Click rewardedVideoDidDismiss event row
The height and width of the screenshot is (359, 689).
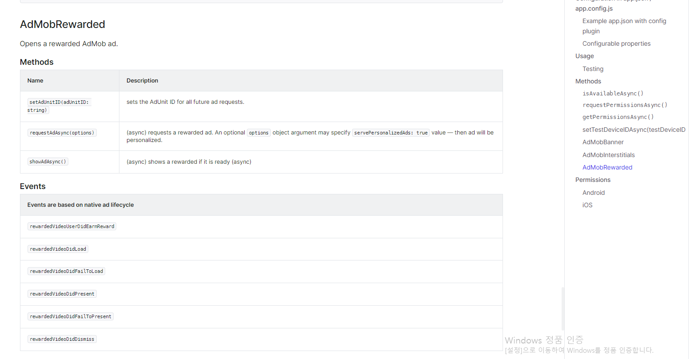261,339
